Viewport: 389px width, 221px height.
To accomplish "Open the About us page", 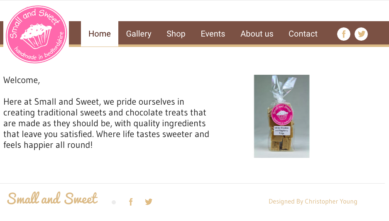I will [x=257, y=34].
